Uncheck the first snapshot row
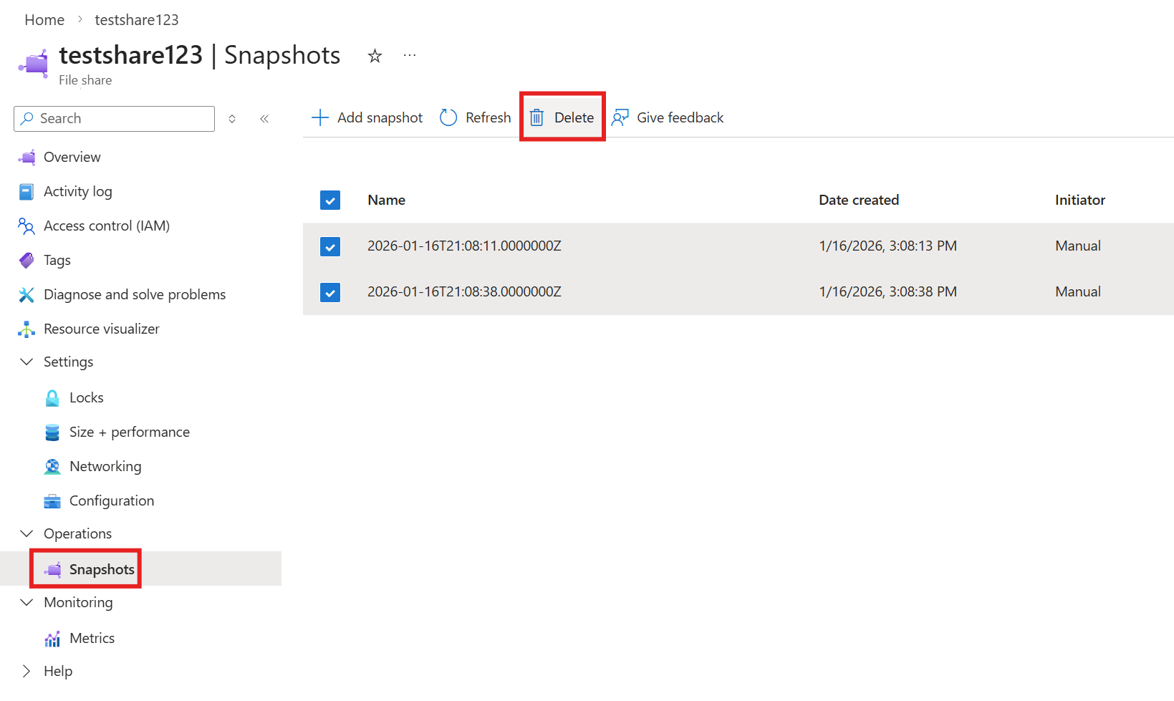1174x701 pixels. pos(330,246)
